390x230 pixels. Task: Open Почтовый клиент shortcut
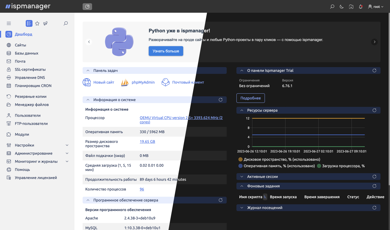pos(183,82)
